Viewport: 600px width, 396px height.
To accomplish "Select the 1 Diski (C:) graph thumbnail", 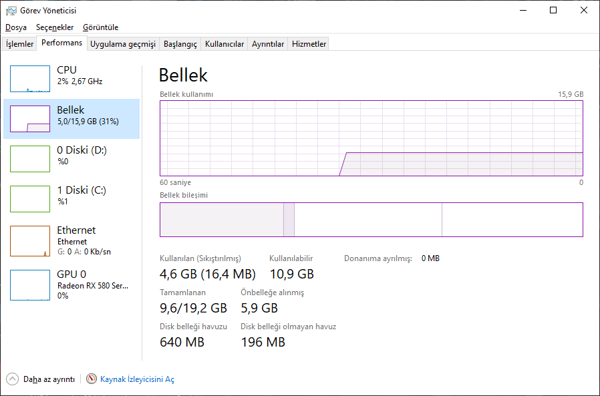I will click(30, 199).
